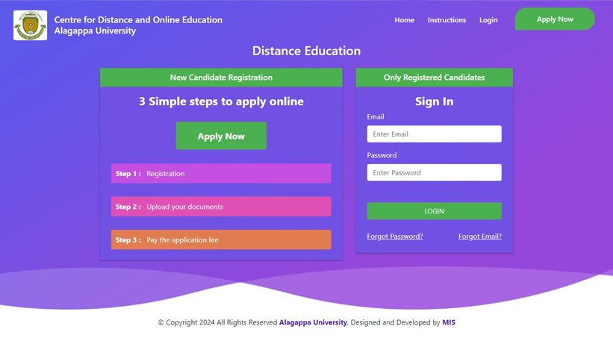This screenshot has height=344, width=613.
Task: Click the Password field label
Action: [382, 155]
